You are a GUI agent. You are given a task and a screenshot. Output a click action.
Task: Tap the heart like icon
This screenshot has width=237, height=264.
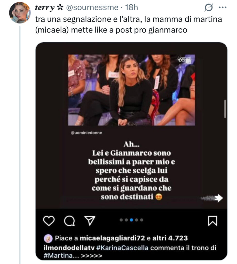point(48,221)
